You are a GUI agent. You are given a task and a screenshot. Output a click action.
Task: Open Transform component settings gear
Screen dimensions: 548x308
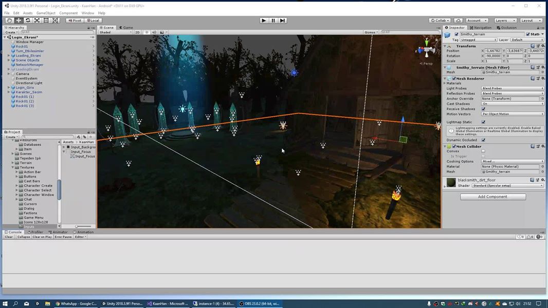click(x=543, y=46)
